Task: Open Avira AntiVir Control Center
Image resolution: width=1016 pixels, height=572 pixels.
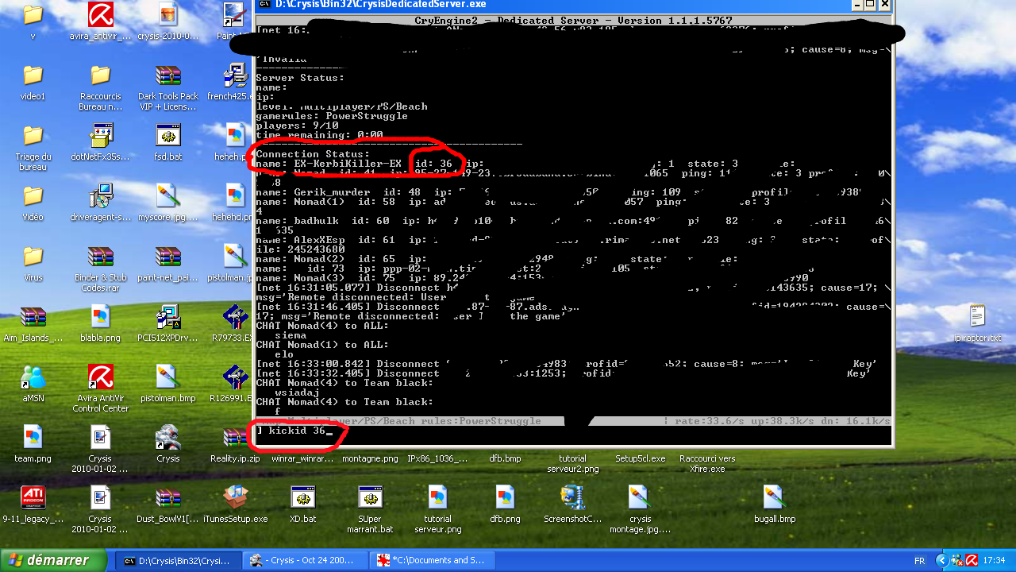Action: 100,377
